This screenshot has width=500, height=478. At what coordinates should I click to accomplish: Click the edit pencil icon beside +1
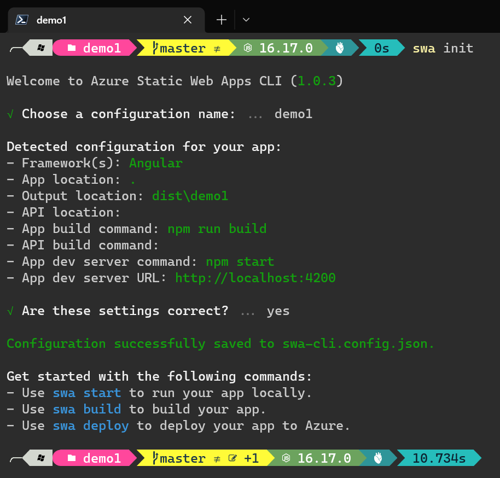233,458
